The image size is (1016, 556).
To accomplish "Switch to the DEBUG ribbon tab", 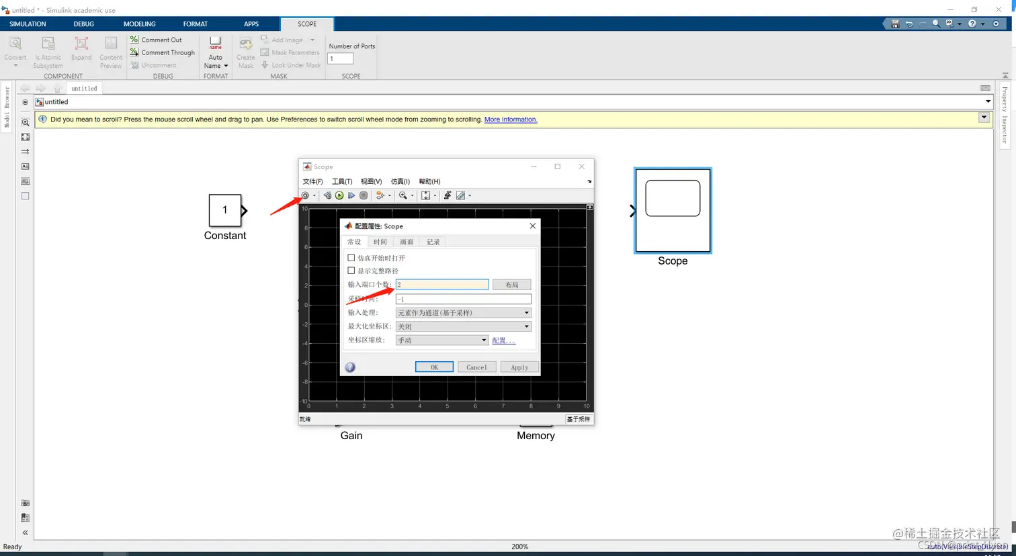I will 84,24.
